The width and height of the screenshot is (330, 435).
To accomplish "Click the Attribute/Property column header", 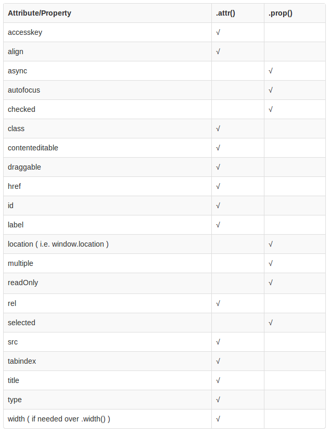I will click(x=40, y=14).
